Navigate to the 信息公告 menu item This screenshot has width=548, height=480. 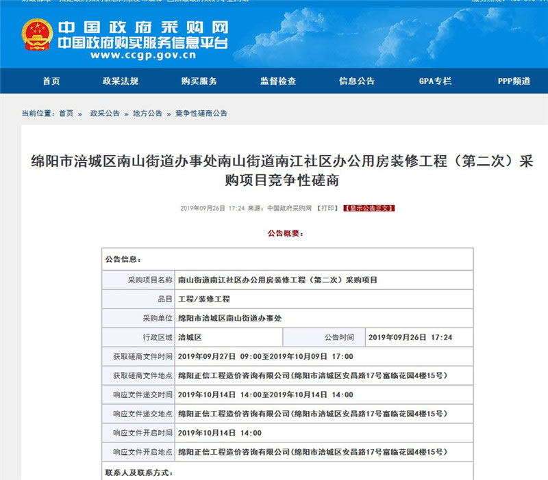[357, 81]
